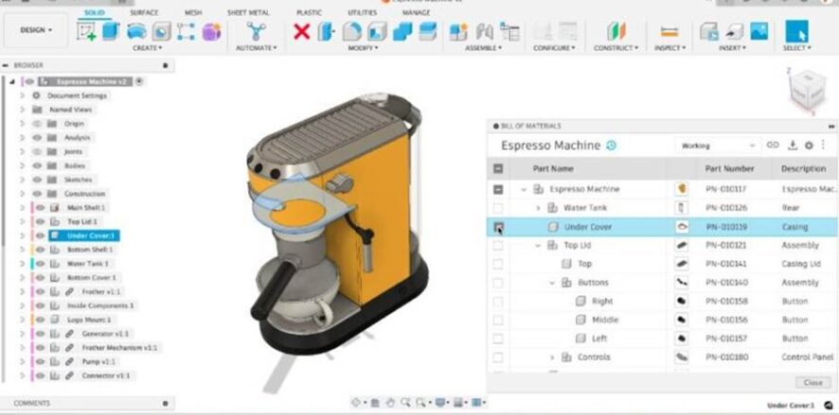
Task: Expand the Controls row in BOM
Action: coord(552,357)
